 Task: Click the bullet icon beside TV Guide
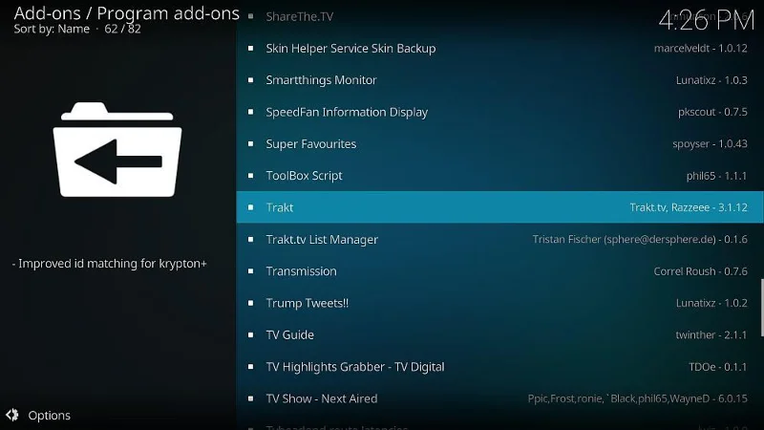(250, 335)
